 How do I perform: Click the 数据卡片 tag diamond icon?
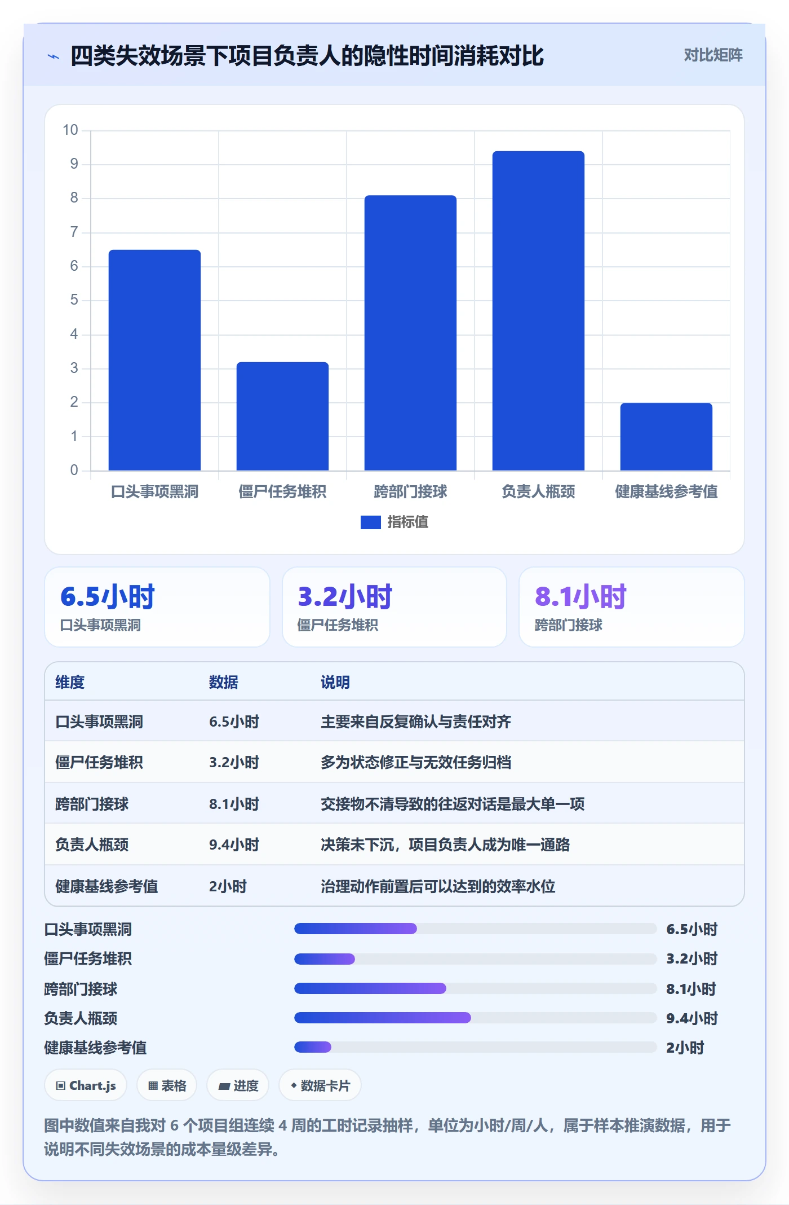coord(294,1085)
